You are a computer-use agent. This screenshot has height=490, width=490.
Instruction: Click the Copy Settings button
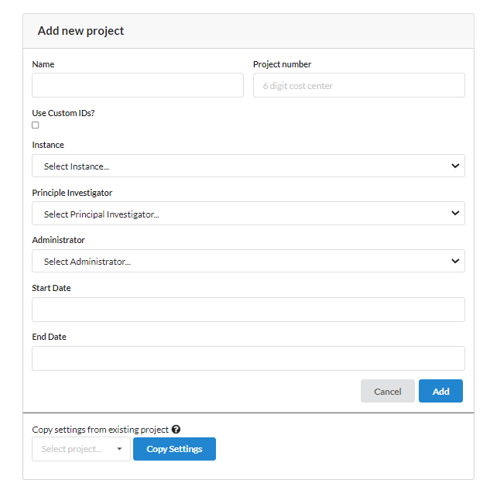[174, 449]
